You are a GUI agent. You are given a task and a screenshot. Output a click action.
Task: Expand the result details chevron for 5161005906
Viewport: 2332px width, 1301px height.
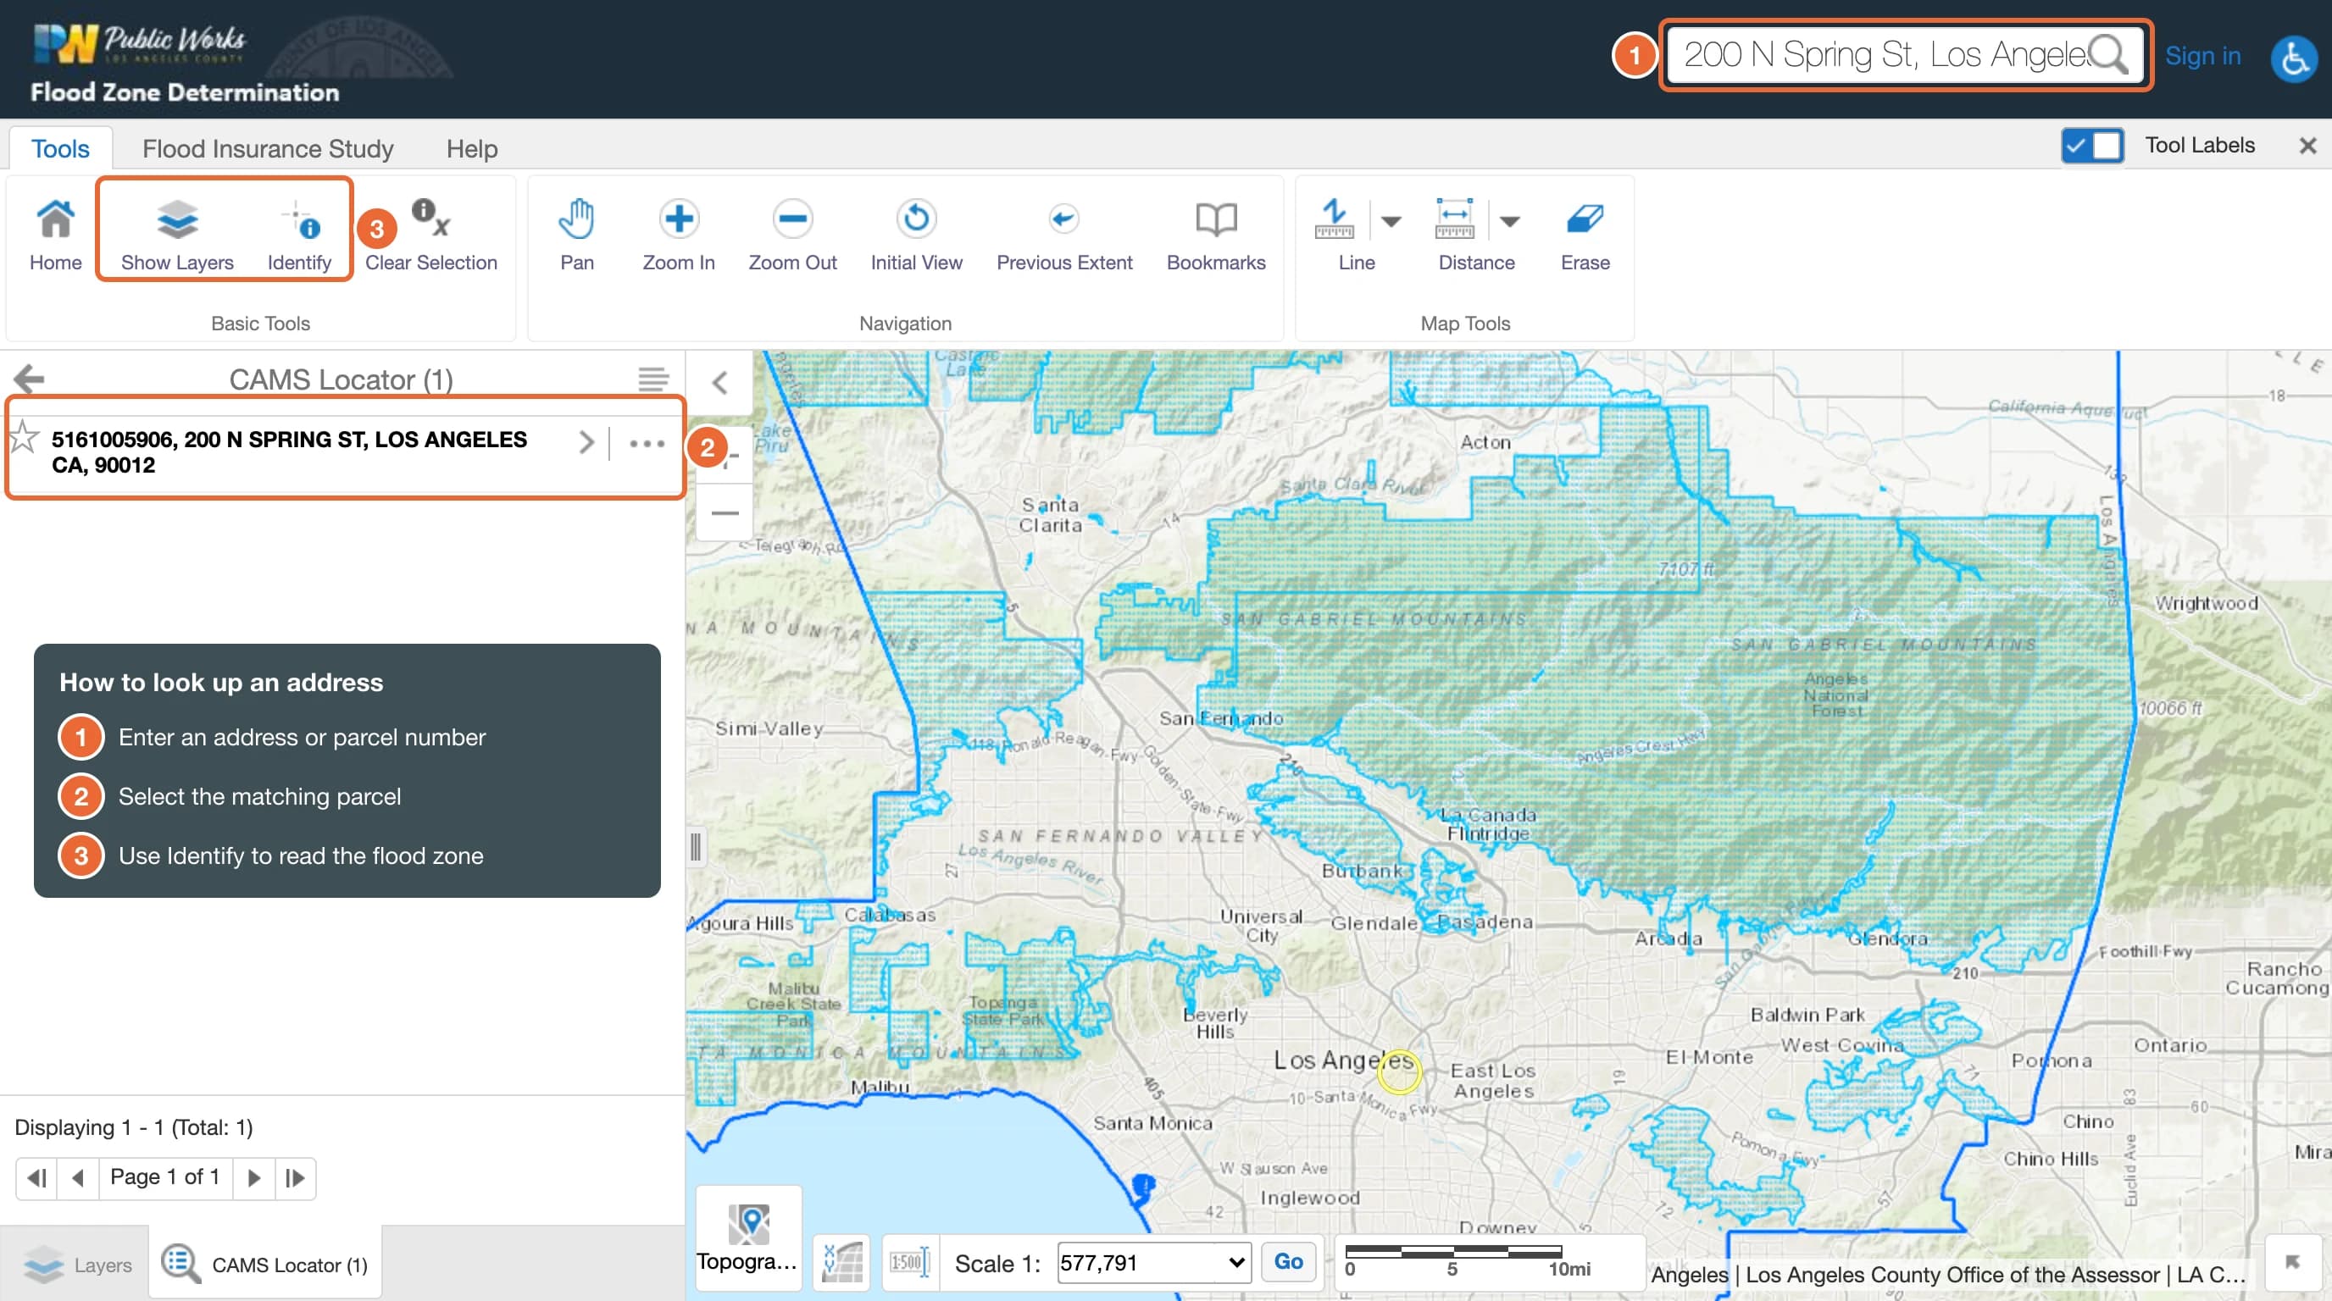(586, 442)
